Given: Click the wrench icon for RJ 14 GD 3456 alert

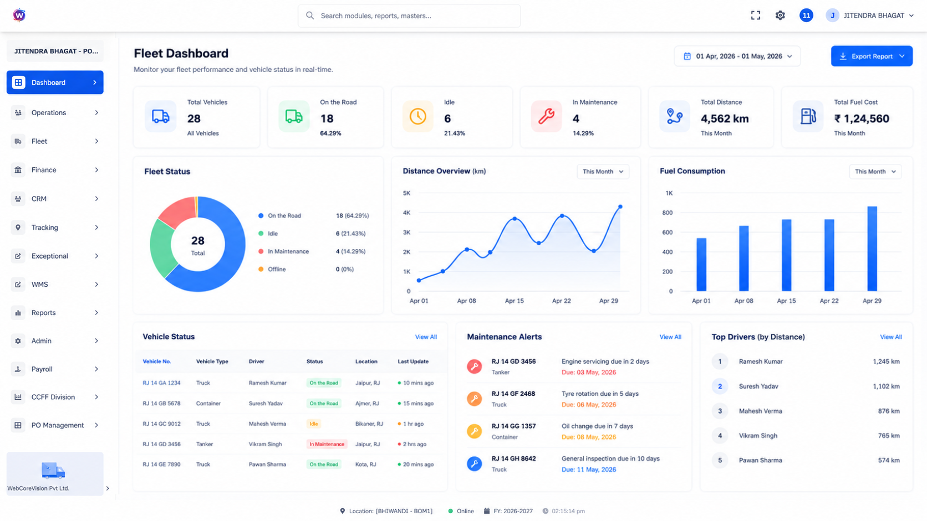Looking at the screenshot, I should (474, 366).
